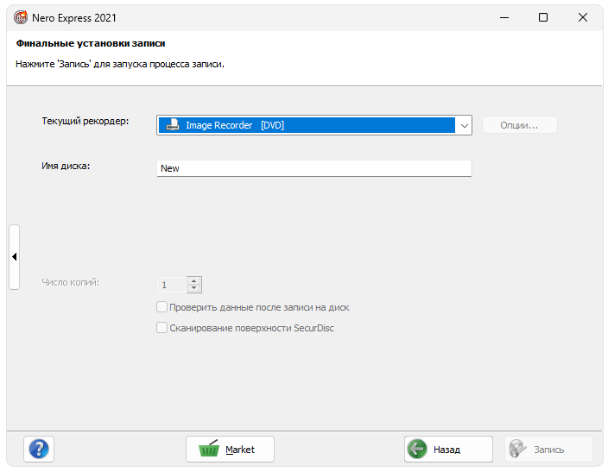Maximize the Nero Express window
The image size is (608, 472).
point(543,17)
